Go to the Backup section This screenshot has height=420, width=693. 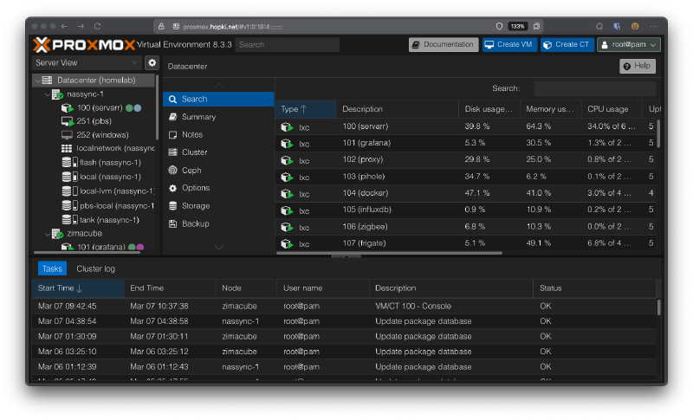[x=195, y=223]
